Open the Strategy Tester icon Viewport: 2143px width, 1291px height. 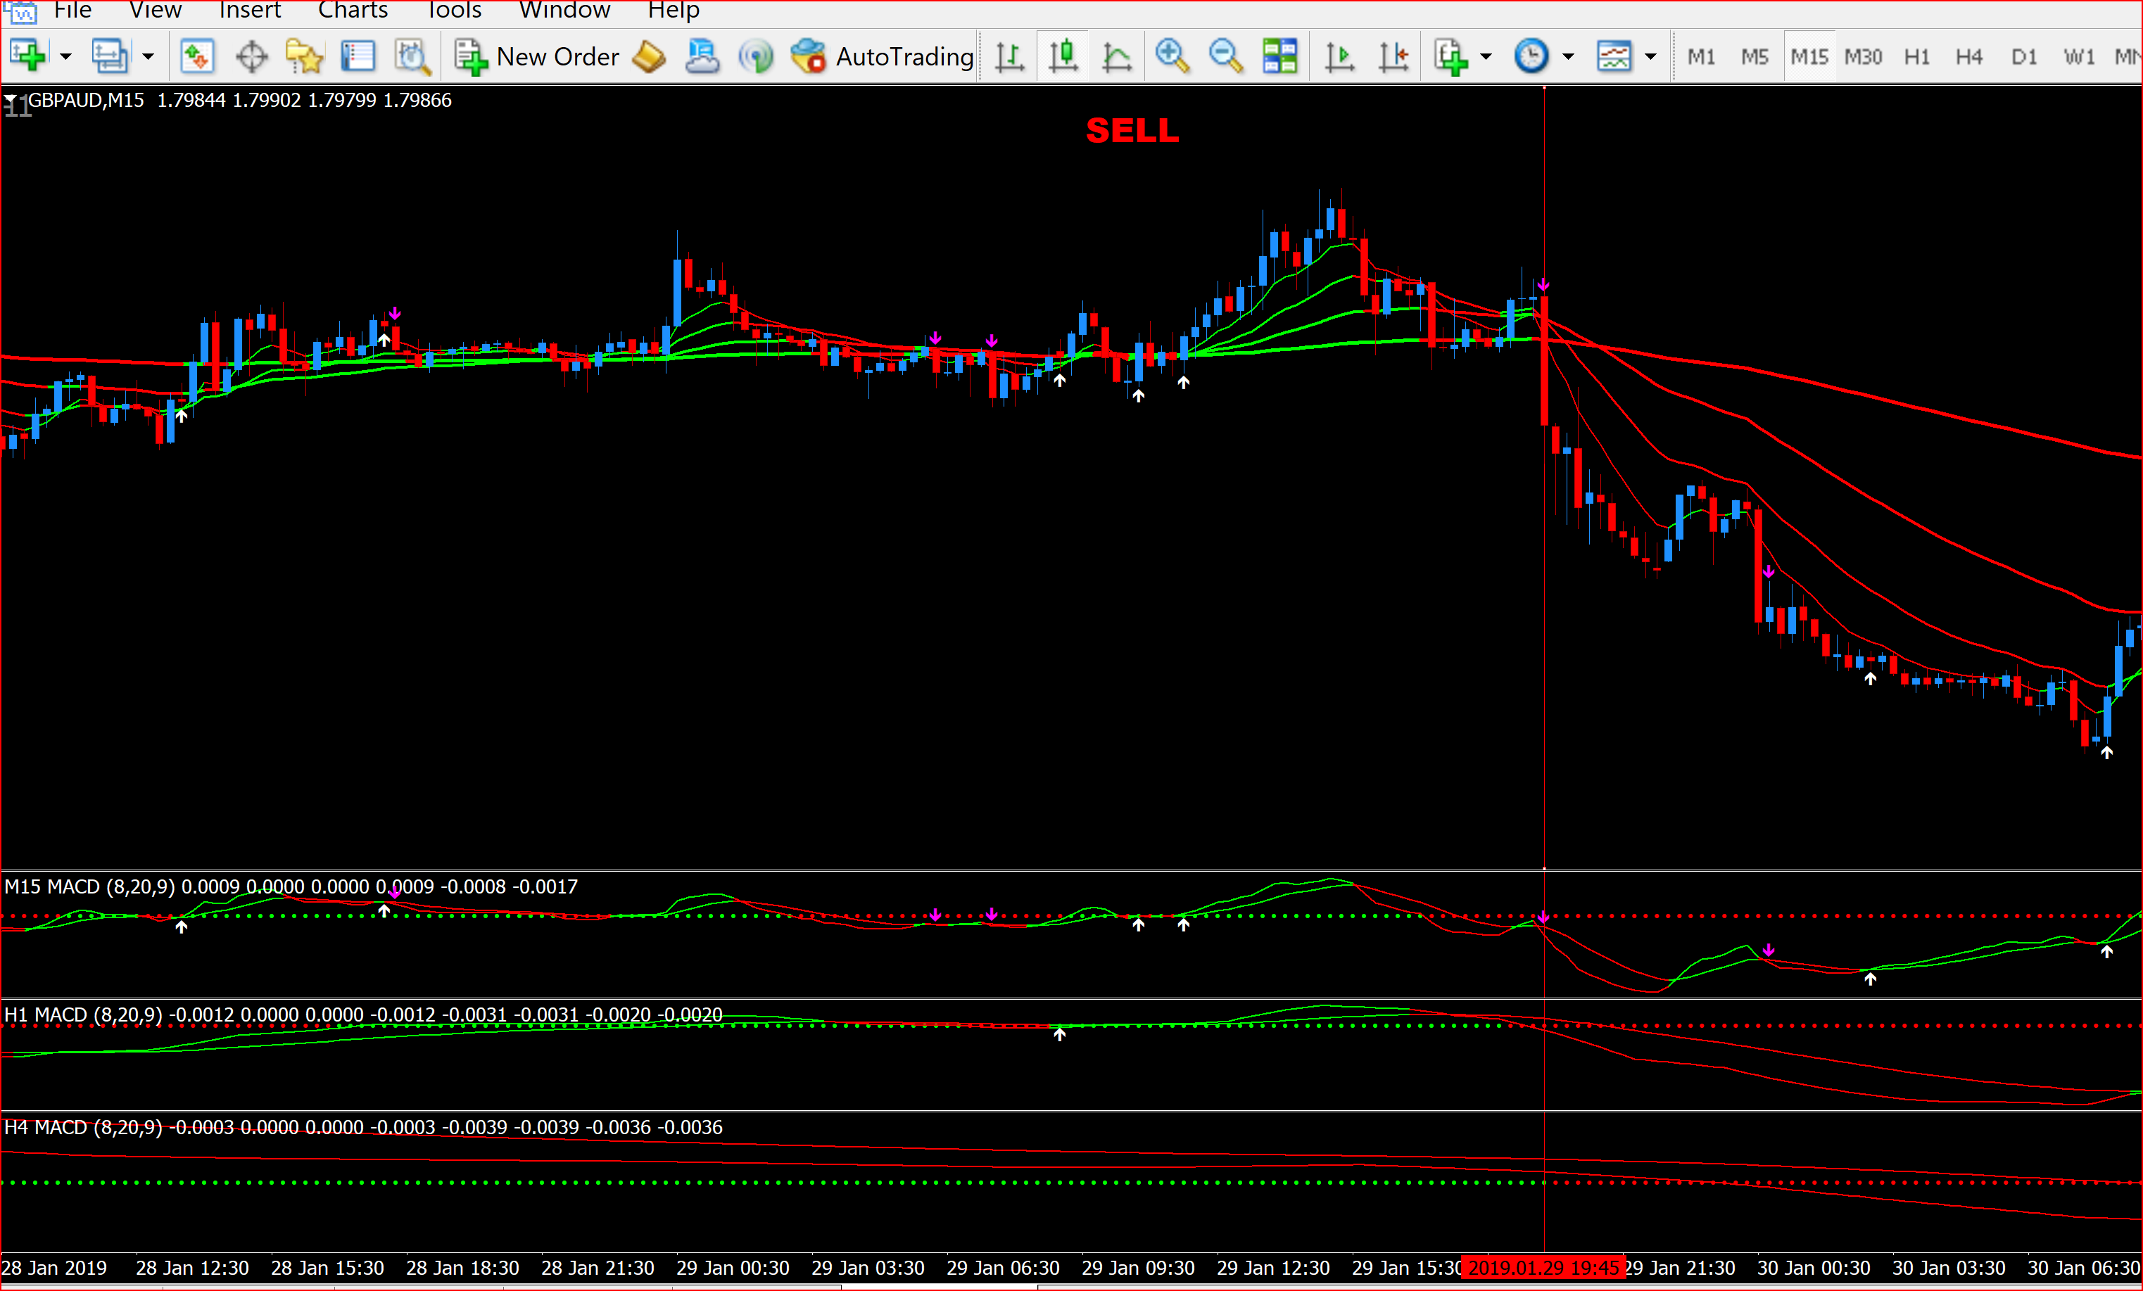pyautogui.click(x=412, y=58)
